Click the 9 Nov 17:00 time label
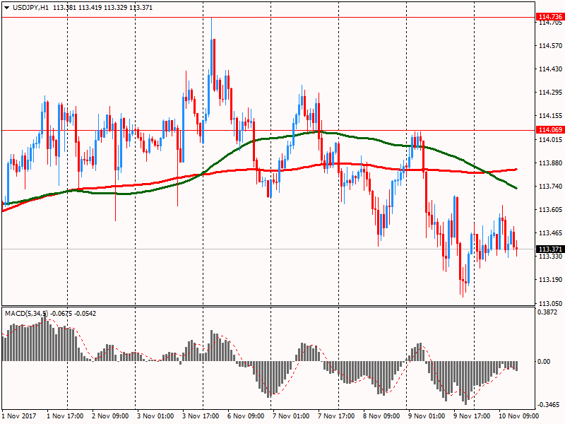The width and height of the screenshot is (565, 424). pos(472,416)
